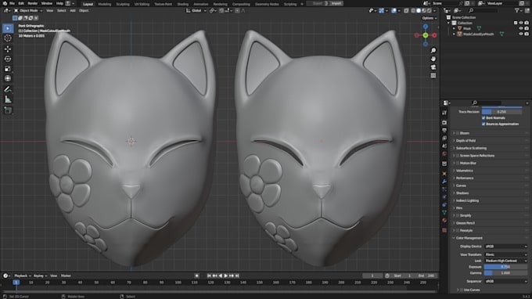Open the timeline Playback popover

point(23,276)
